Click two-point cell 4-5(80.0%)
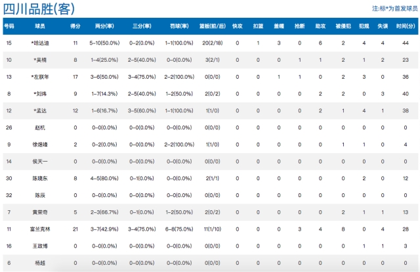 pyautogui.click(x=104, y=179)
